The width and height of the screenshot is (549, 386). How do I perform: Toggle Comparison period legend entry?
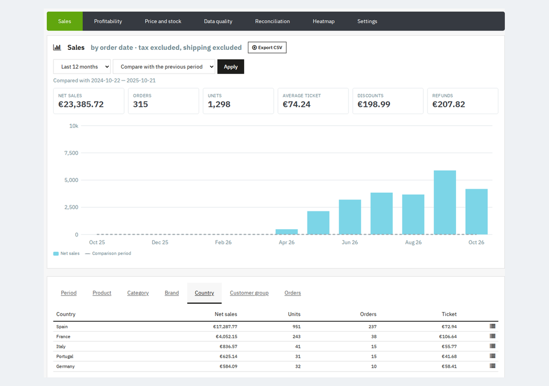pyautogui.click(x=108, y=253)
